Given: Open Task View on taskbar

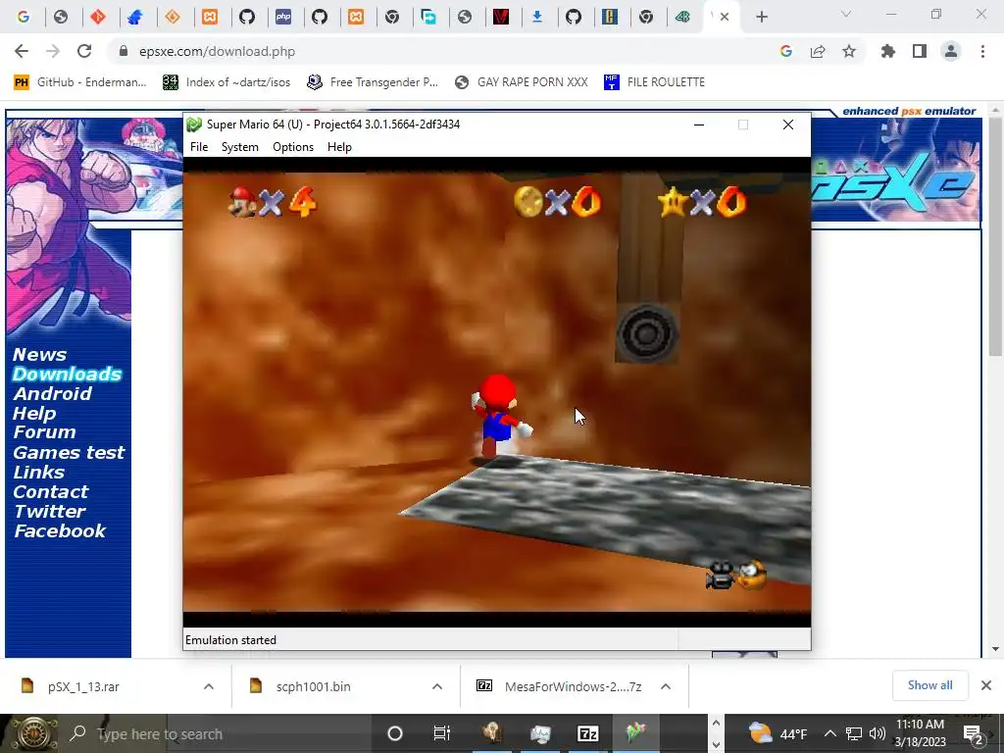Looking at the screenshot, I should click(442, 733).
